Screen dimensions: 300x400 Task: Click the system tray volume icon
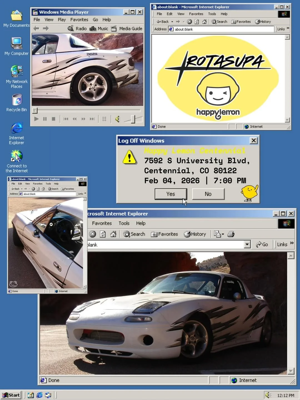(x=268, y=395)
